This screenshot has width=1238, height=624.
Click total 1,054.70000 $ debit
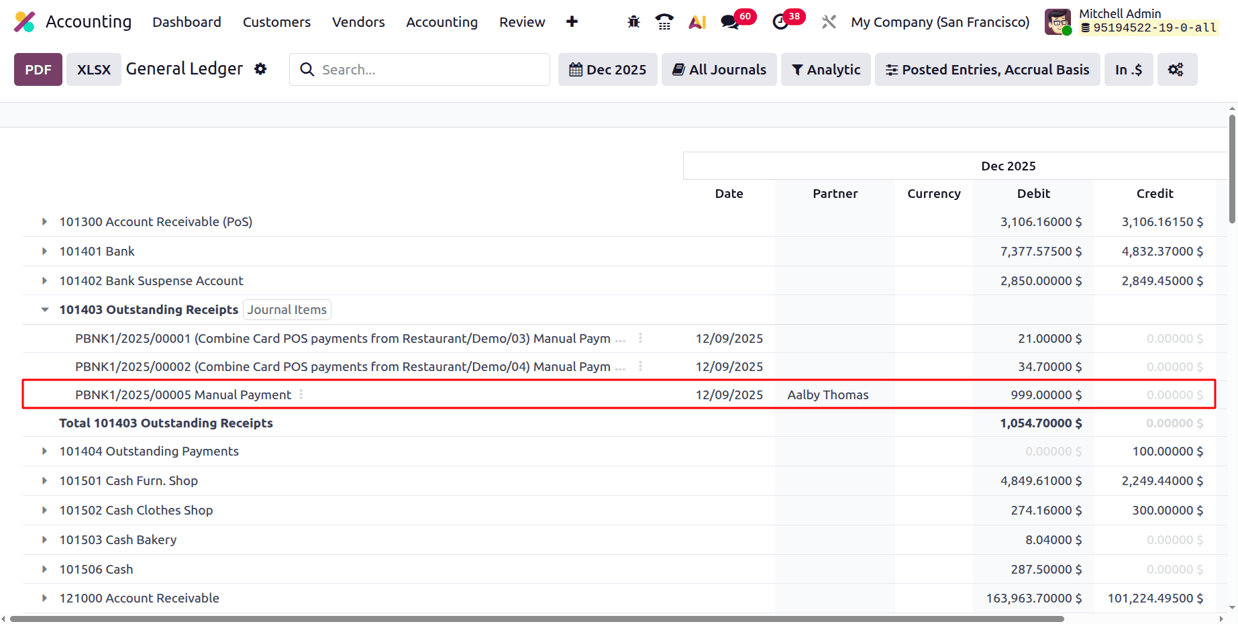1041,423
